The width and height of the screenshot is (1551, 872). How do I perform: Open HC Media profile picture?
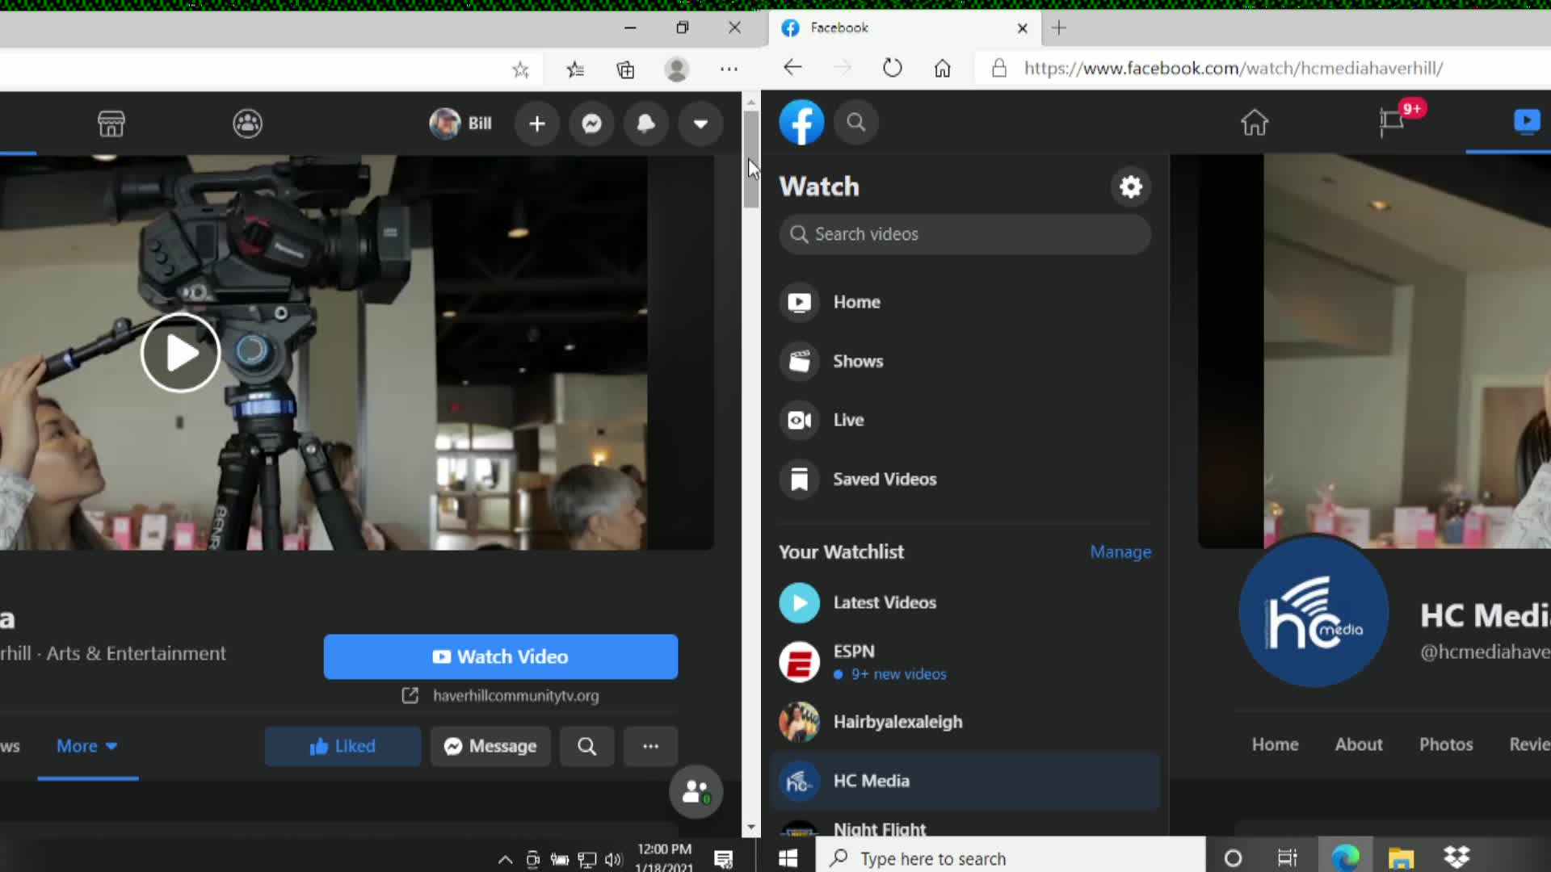1314,611
